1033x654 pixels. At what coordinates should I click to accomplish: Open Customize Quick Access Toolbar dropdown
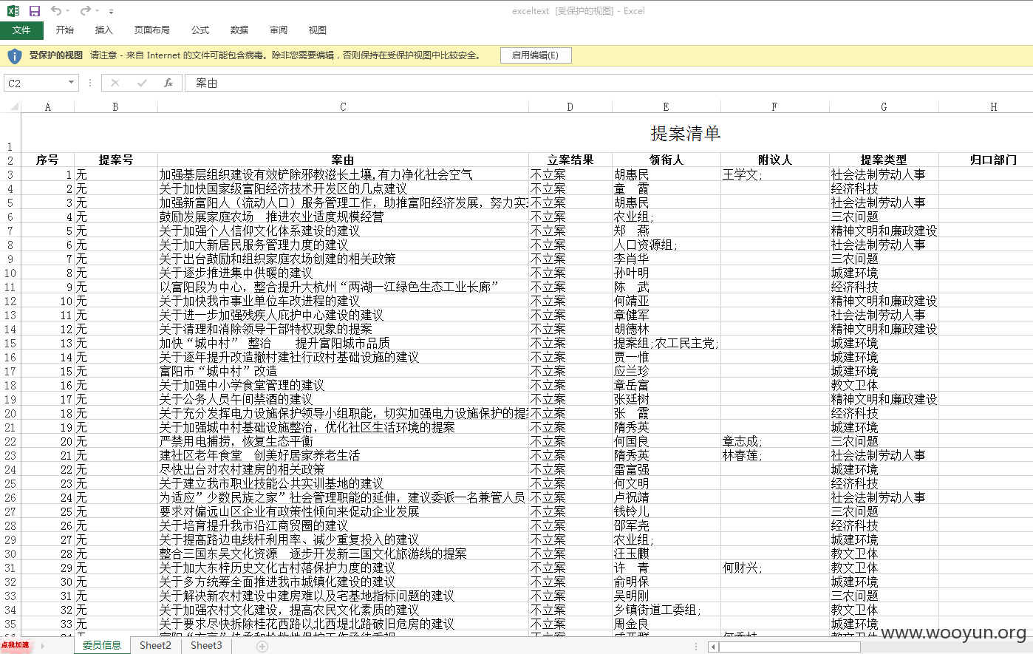111,12
